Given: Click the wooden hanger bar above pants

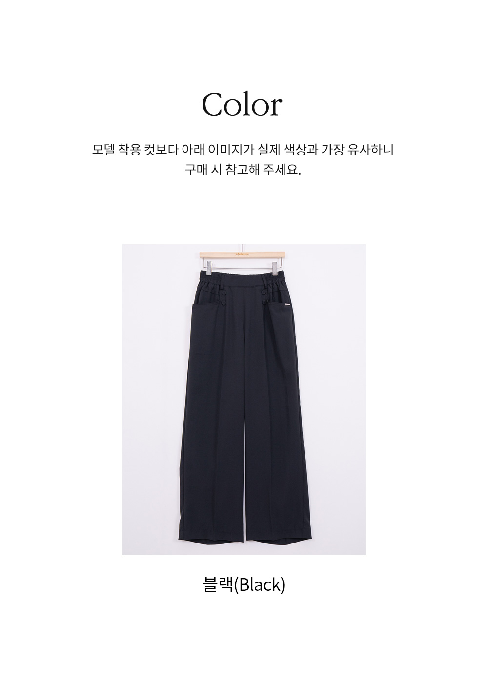Looking at the screenshot, I should pos(244,256).
